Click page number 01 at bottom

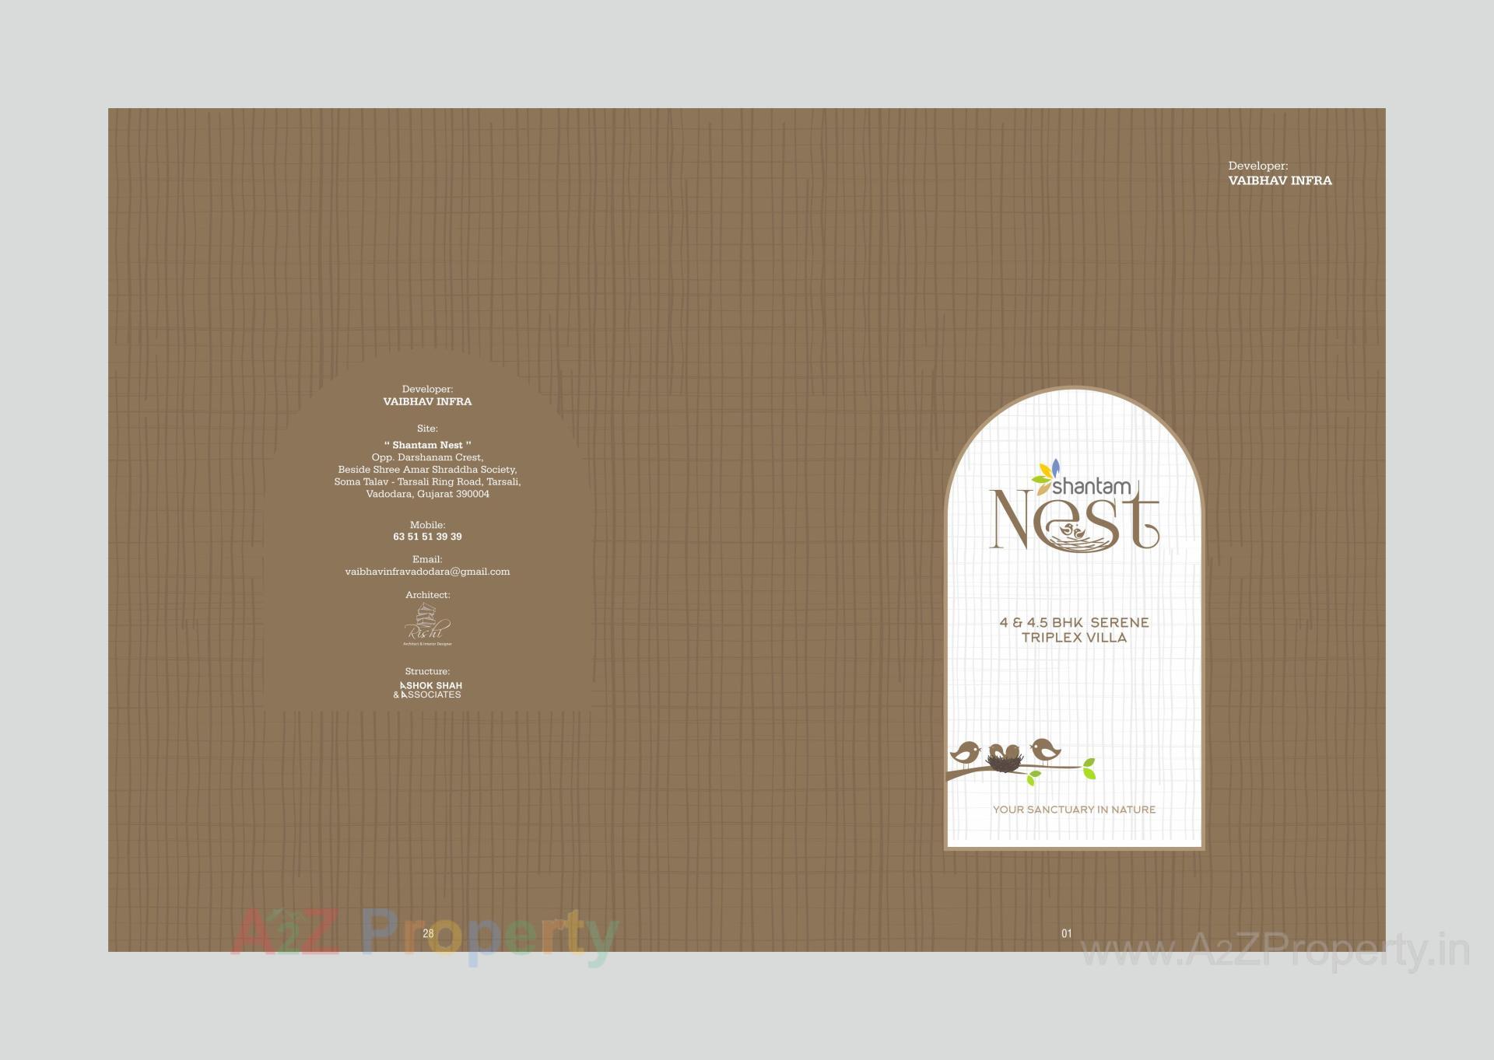pyautogui.click(x=1067, y=933)
